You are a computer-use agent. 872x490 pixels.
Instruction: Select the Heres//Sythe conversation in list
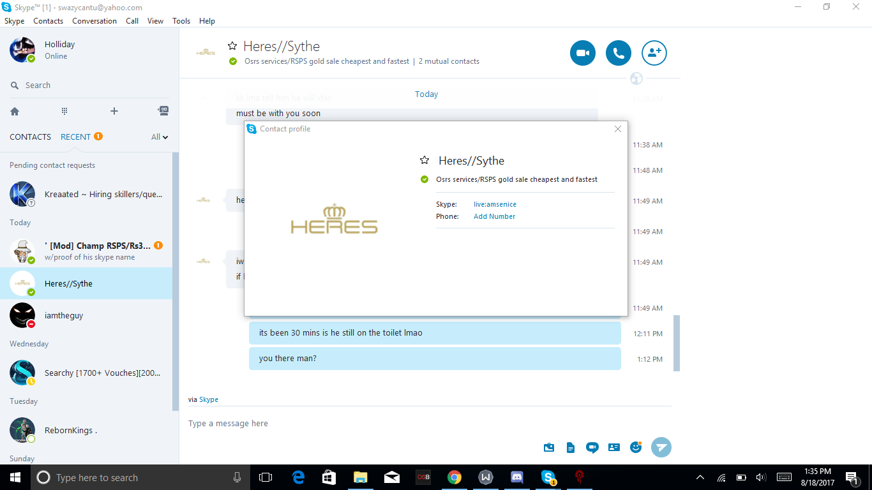(x=86, y=283)
